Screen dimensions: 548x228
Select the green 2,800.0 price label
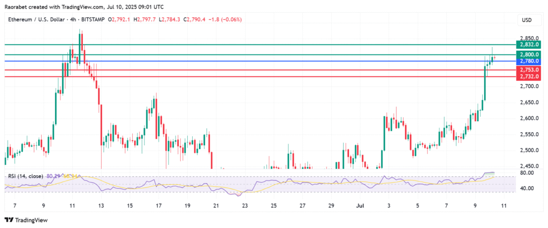coord(529,54)
